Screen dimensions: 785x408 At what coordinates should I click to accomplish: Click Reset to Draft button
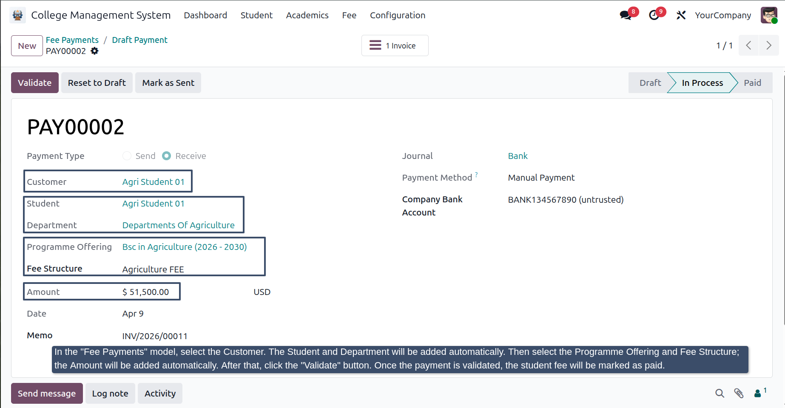coord(97,83)
